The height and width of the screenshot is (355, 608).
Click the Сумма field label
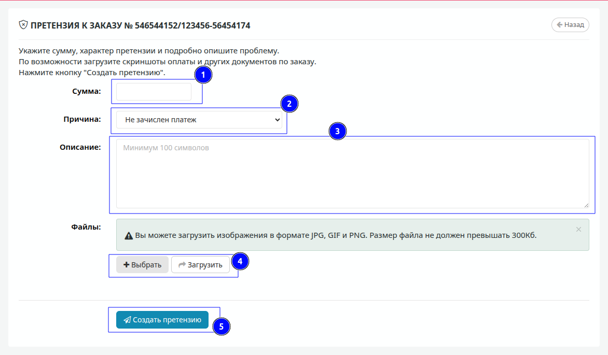click(x=86, y=91)
